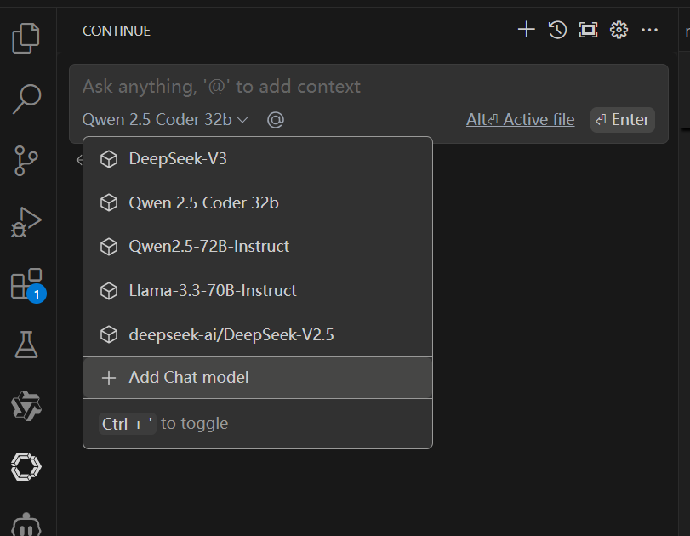690x536 pixels.
Task: Start a new Continue session with the plus icon
Action: (x=526, y=29)
